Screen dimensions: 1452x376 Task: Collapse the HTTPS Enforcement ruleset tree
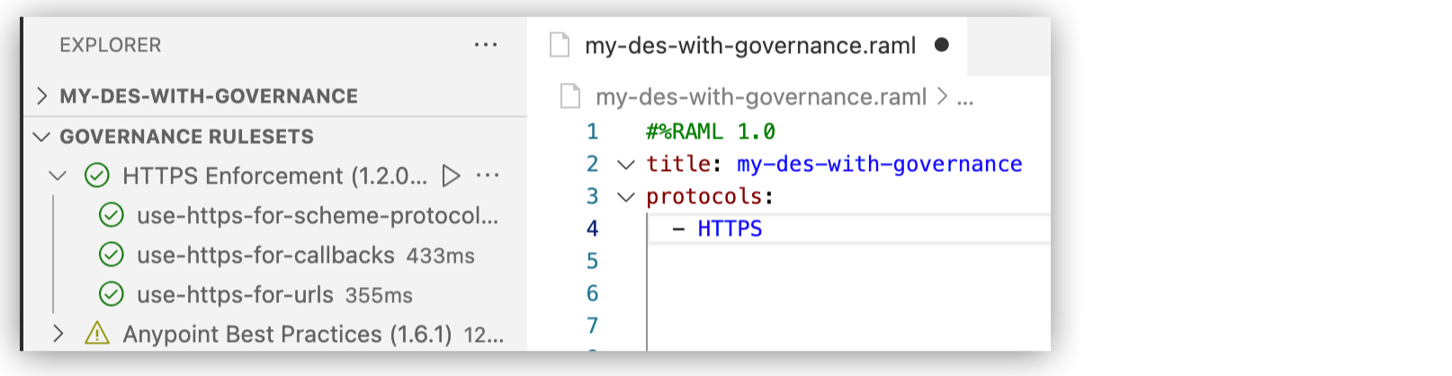(x=58, y=175)
